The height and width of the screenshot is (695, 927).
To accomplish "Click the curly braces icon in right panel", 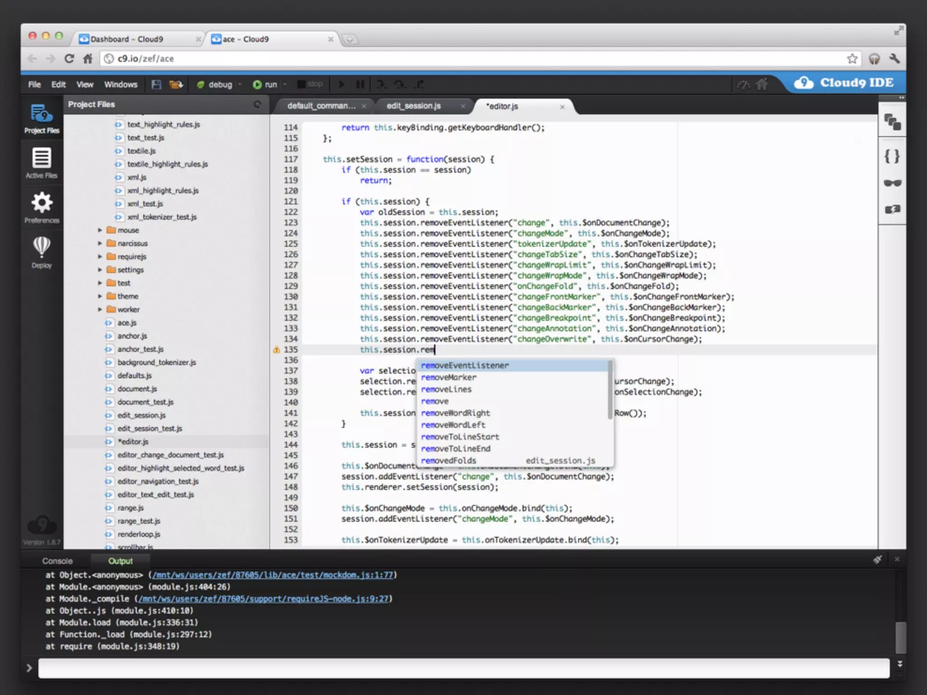I will pos(892,157).
